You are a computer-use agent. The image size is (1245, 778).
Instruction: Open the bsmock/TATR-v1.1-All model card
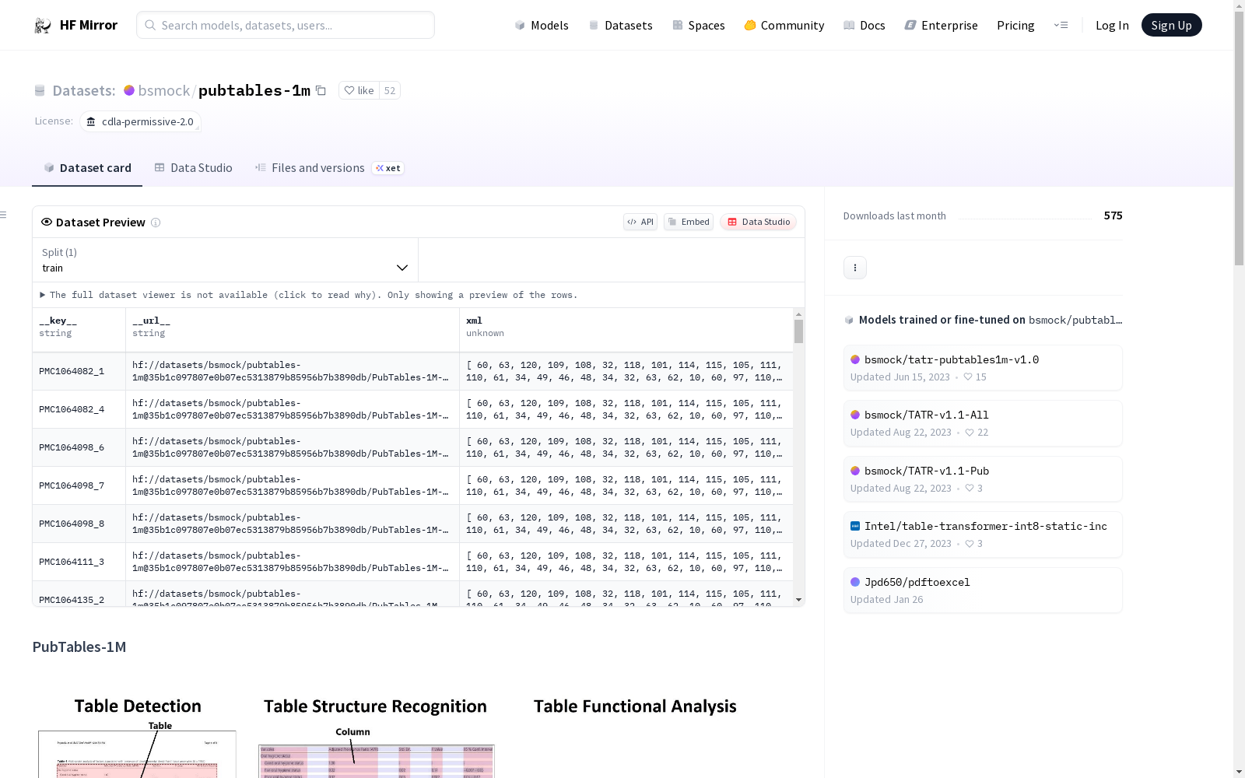coord(983,423)
